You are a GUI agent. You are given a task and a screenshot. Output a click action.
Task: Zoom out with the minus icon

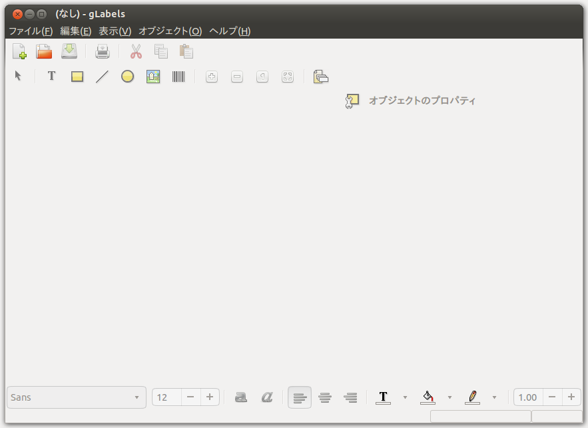[237, 77]
